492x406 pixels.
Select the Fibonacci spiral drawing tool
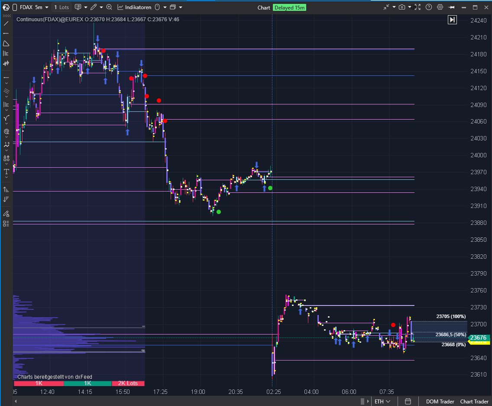[6, 131]
